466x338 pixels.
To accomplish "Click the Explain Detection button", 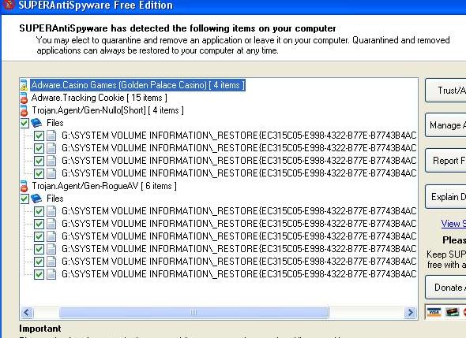I will pos(445,197).
